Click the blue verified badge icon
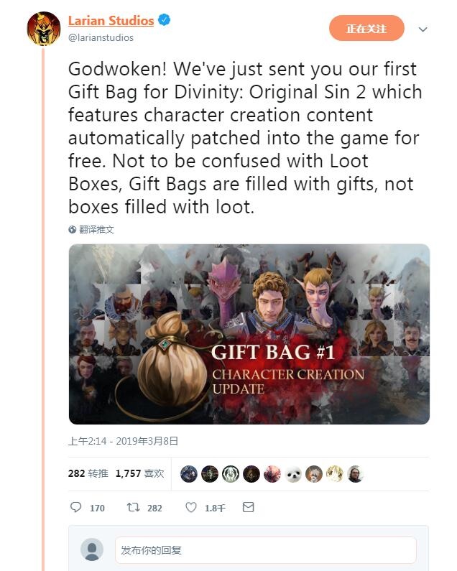This screenshot has height=571, width=457. tap(165, 19)
